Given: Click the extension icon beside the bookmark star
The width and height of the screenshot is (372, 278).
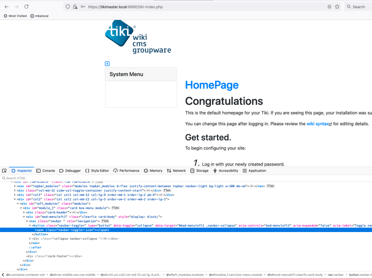Looking at the screenshot, I should coord(329,6).
